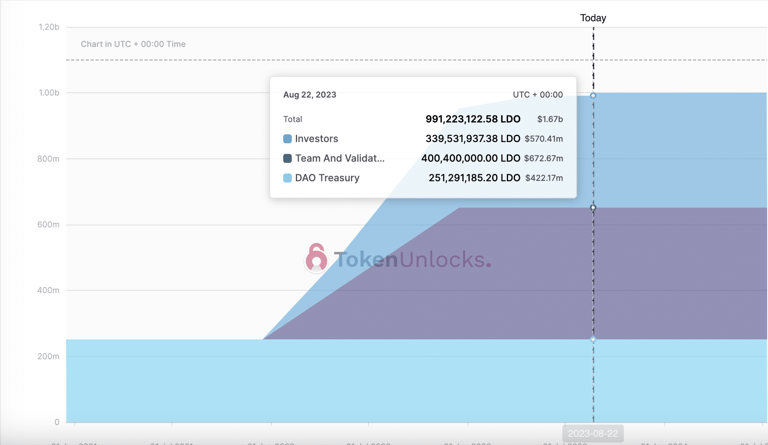This screenshot has width=768, height=445.
Task: Click the Team And Validat... label
Action: pyautogui.click(x=340, y=158)
